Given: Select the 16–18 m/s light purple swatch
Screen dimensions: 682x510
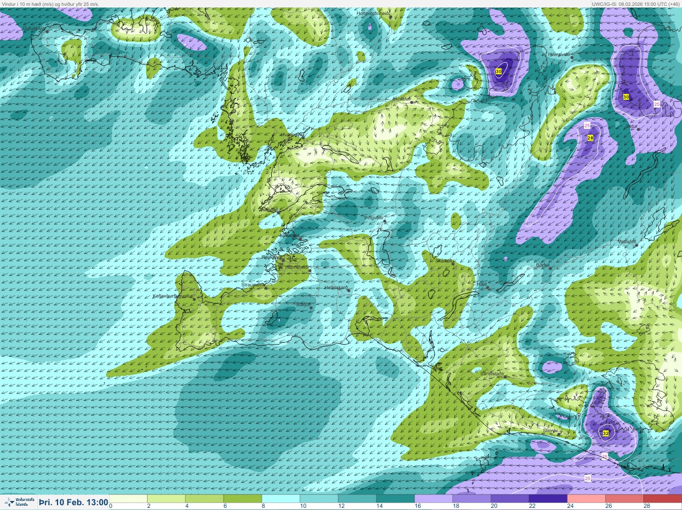Looking at the screenshot, I should [x=434, y=499].
